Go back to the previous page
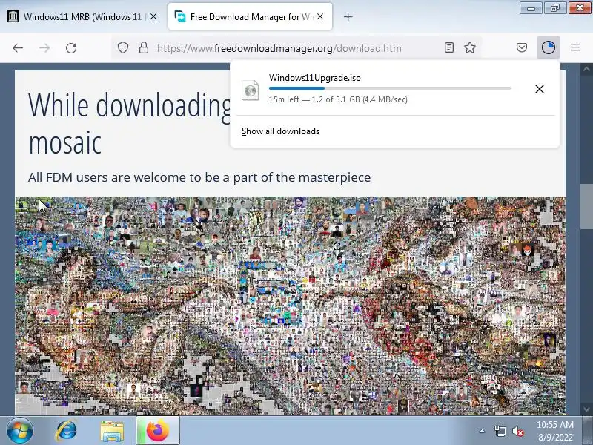The width and height of the screenshot is (593, 445). (18, 48)
